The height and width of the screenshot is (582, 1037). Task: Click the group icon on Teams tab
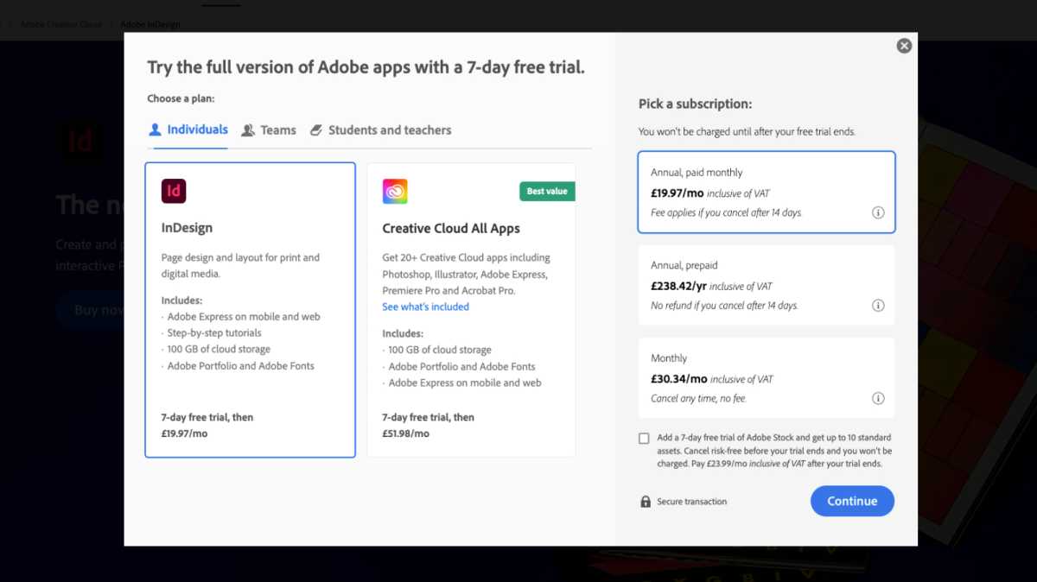248,130
